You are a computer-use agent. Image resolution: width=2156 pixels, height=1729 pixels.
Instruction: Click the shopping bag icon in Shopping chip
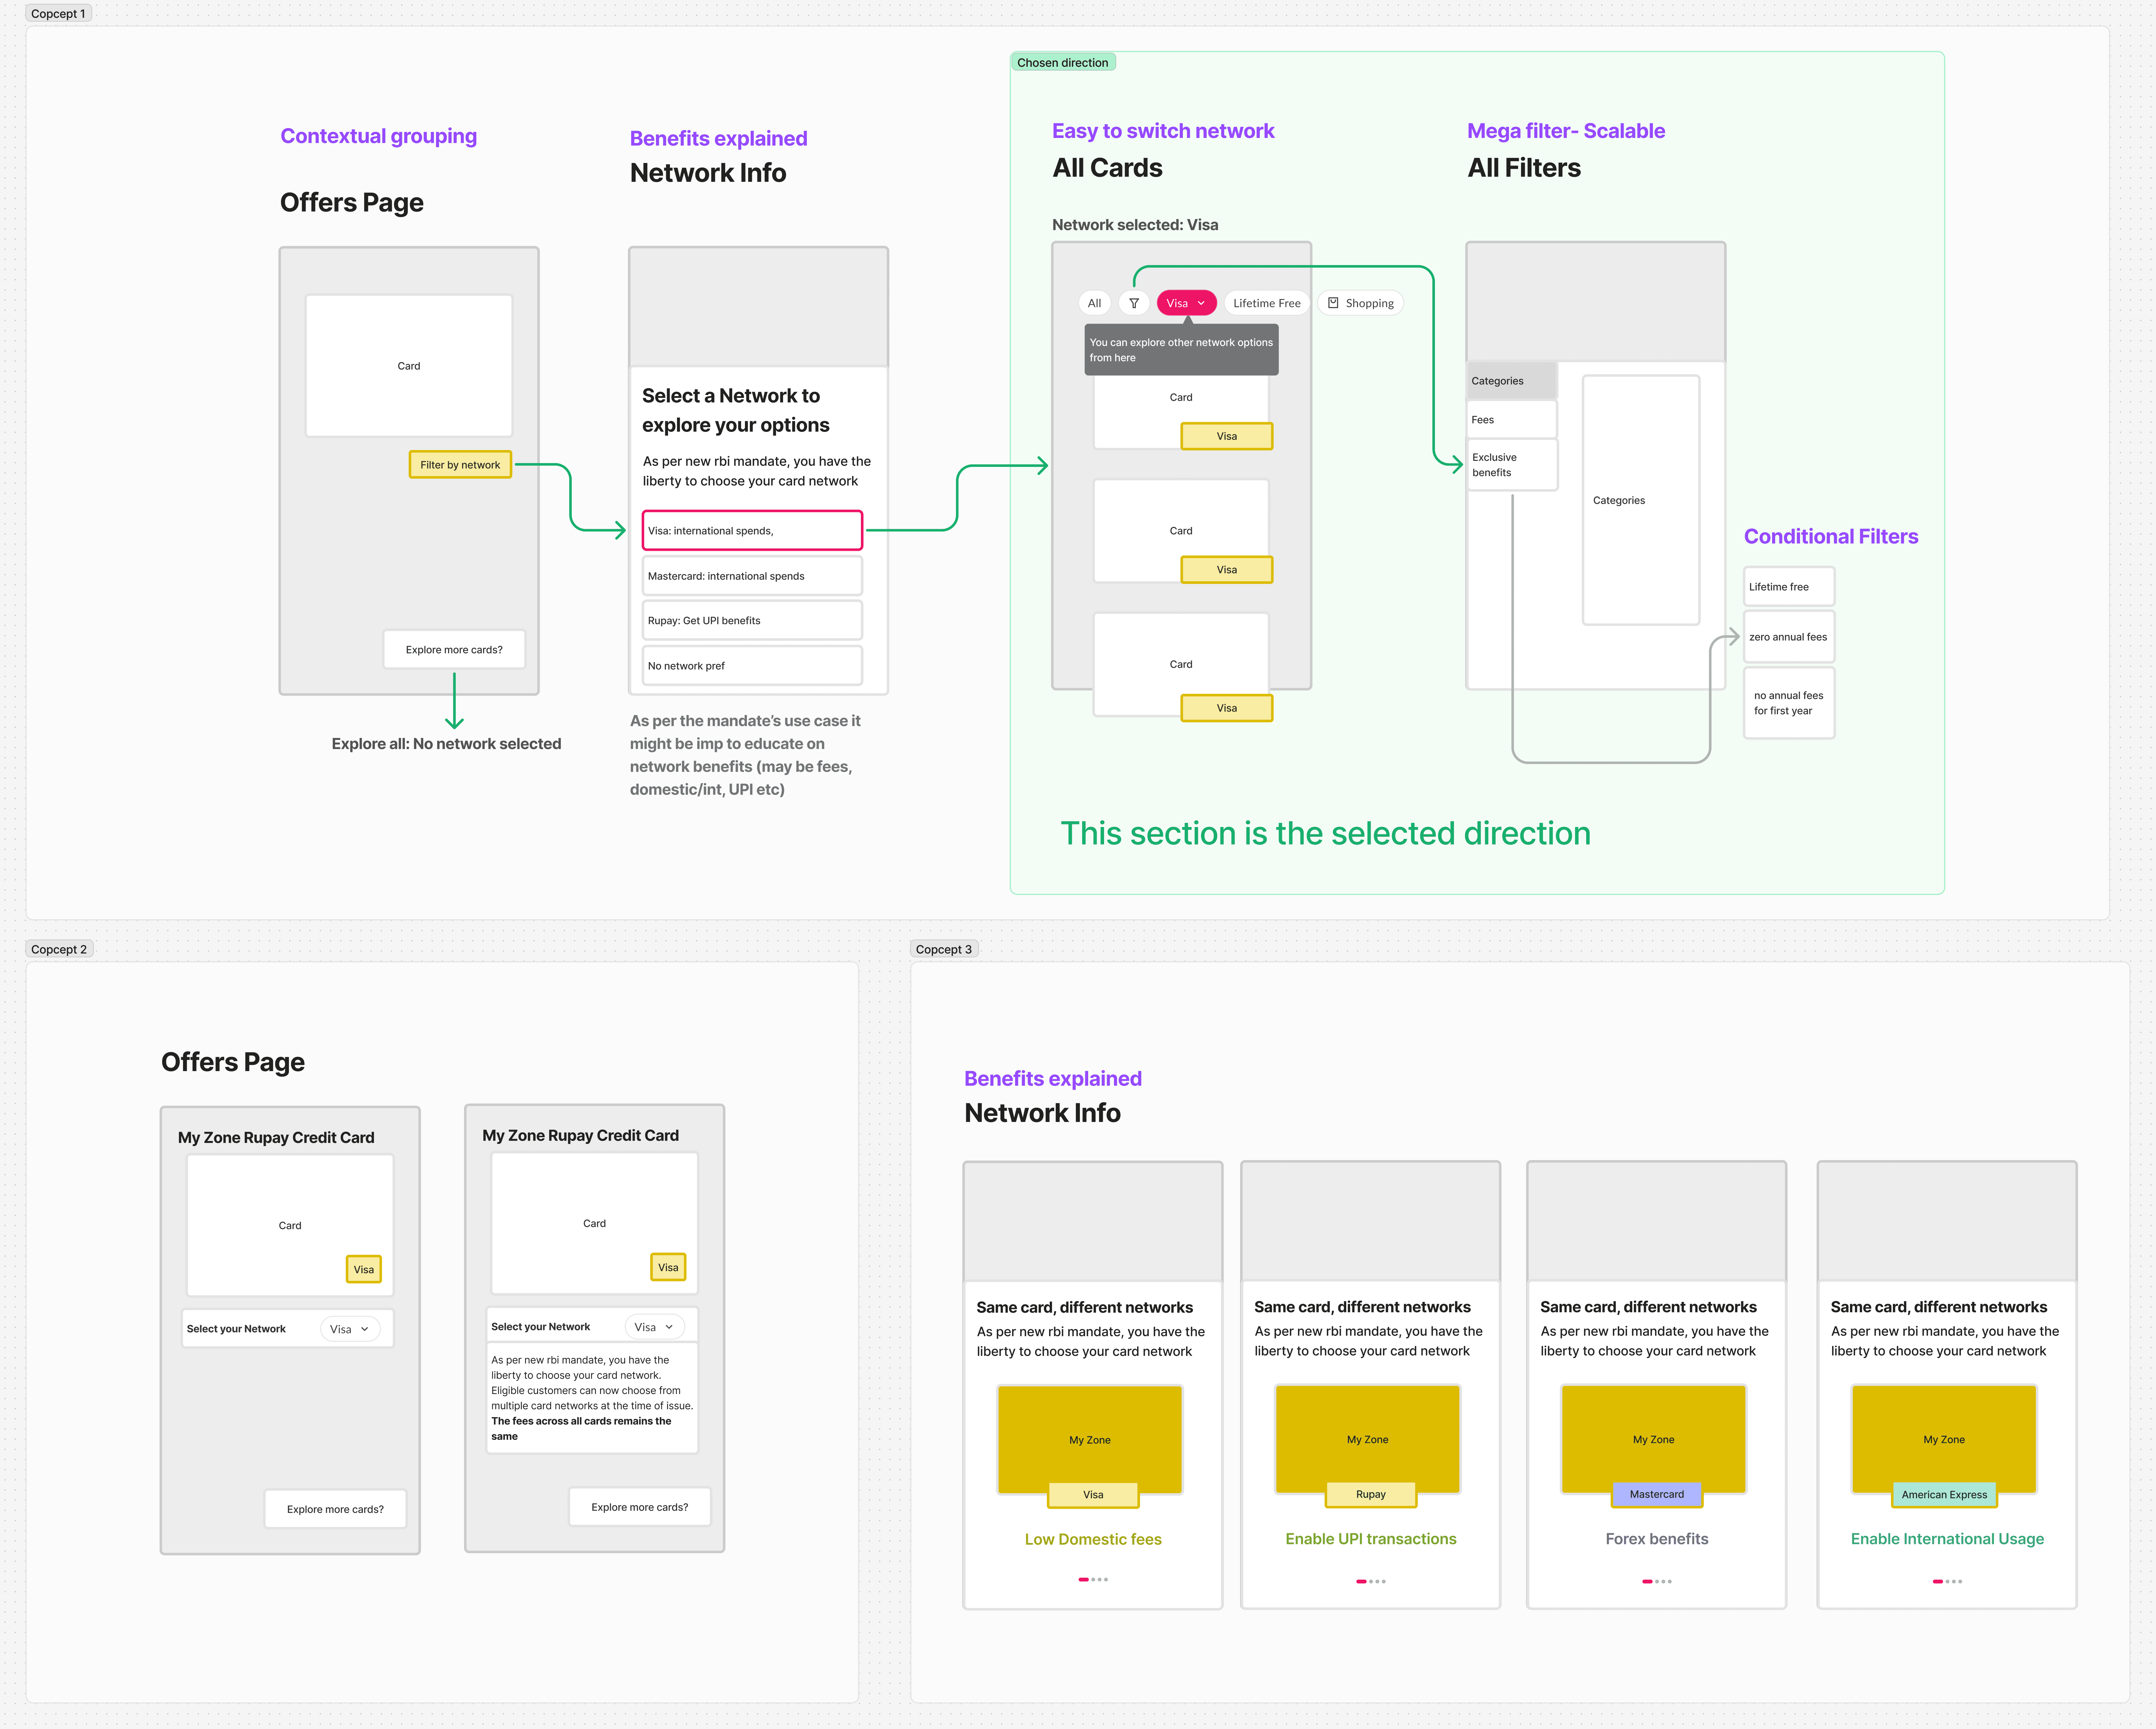(x=1333, y=303)
